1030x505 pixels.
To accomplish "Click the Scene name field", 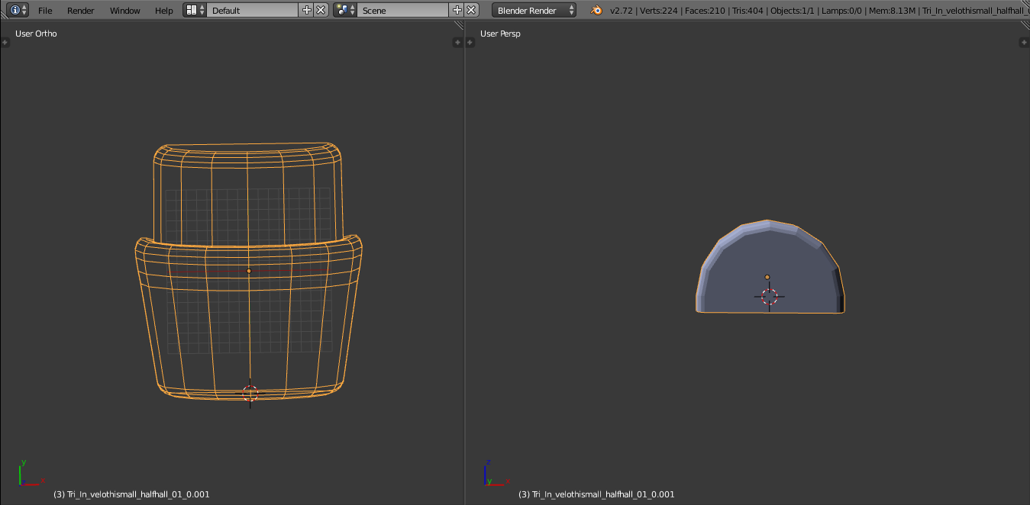I will [x=403, y=11].
